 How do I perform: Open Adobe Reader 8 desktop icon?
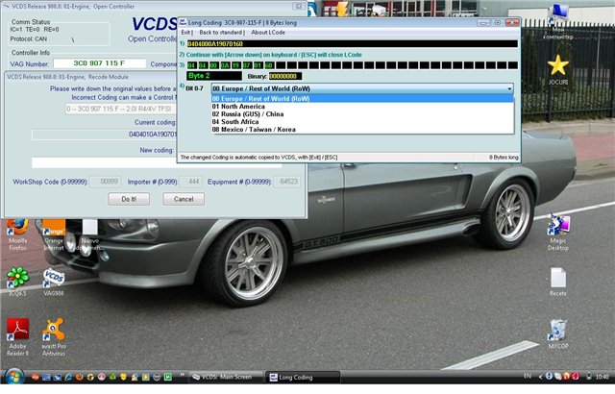(17, 336)
